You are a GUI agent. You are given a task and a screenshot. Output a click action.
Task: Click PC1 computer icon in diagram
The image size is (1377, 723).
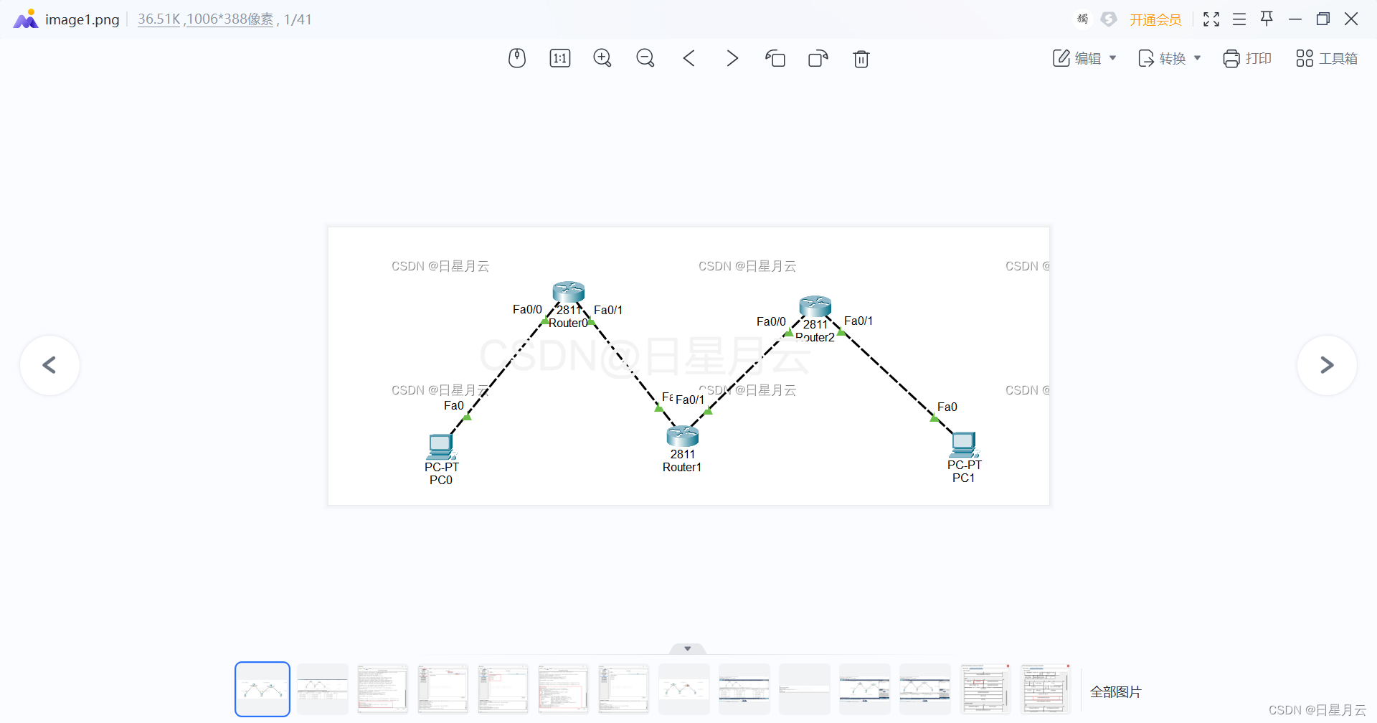[965, 445]
